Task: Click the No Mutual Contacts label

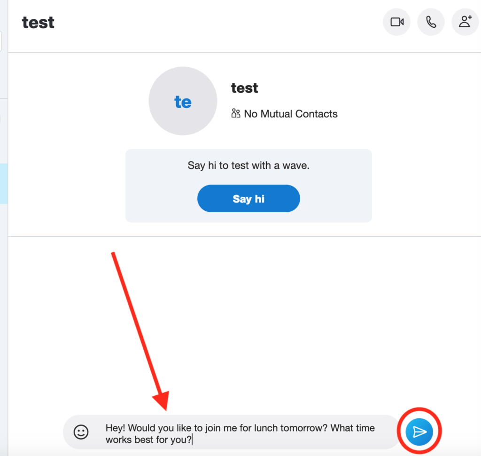Action: point(290,114)
